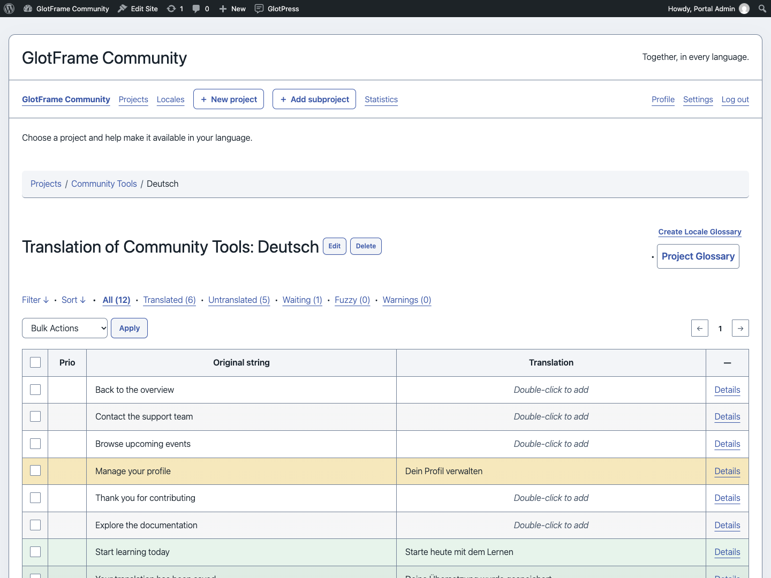771x578 pixels.
Task: Click the Edit Site brush icon
Action: [x=123, y=9]
